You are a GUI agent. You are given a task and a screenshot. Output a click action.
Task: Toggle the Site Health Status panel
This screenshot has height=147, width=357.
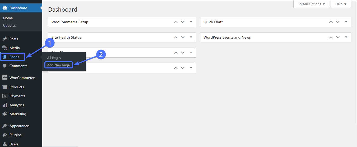[191, 37]
